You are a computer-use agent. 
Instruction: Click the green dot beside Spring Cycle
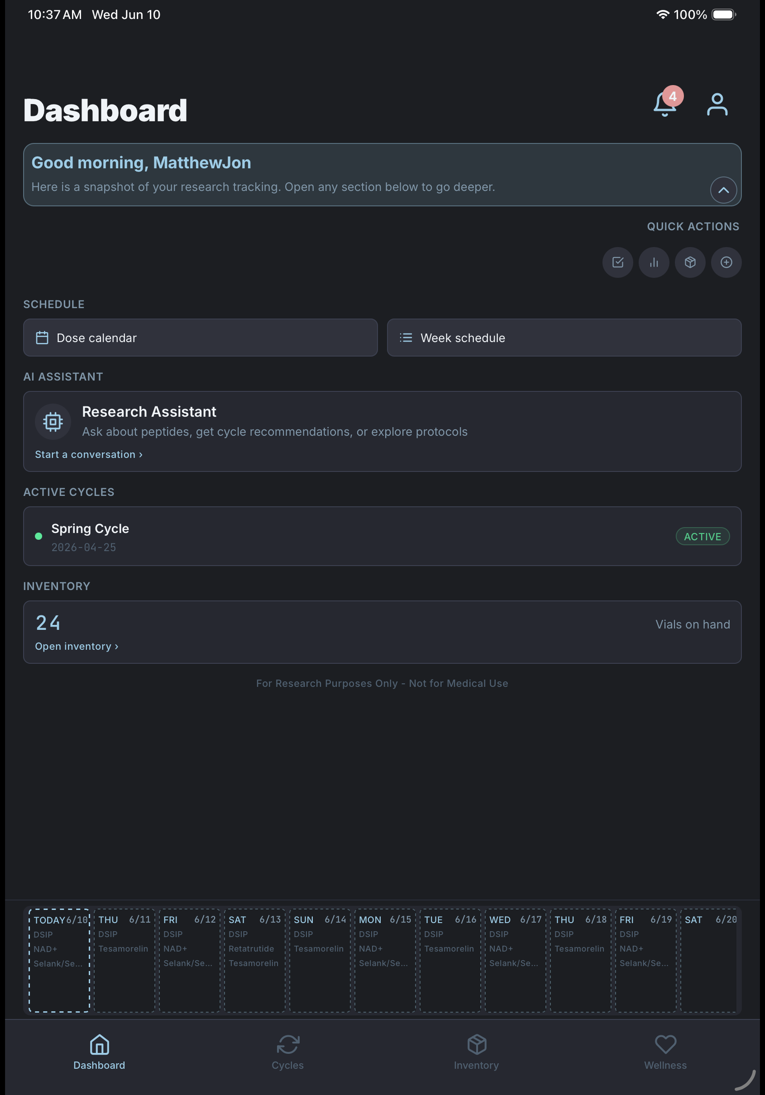39,536
